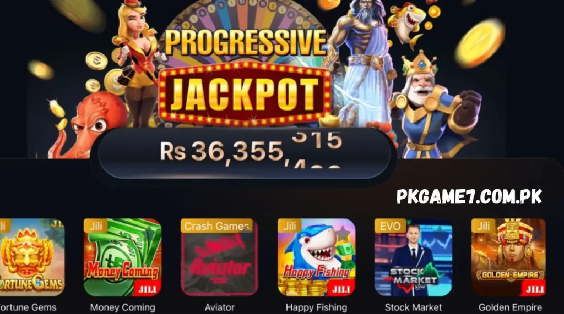Click the EVO tag on Stock Market
Image resolution: width=564 pixels, height=314 pixels.
pos(391,226)
